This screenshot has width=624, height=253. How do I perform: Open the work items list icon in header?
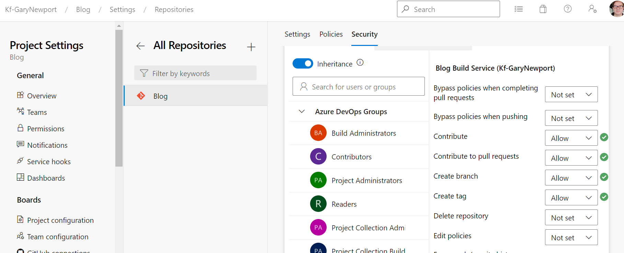518,9
